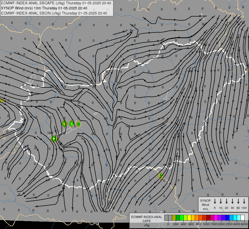The image size is (249, 229).
Task: Click the green diamond marker near the southeastern border
Action: pyautogui.click(x=160, y=176)
